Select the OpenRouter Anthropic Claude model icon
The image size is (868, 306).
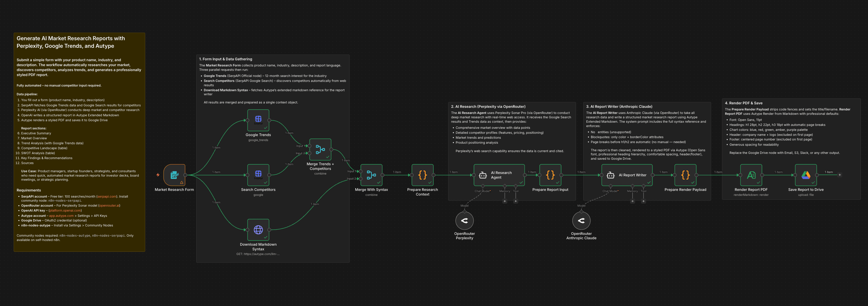point(581,220)
